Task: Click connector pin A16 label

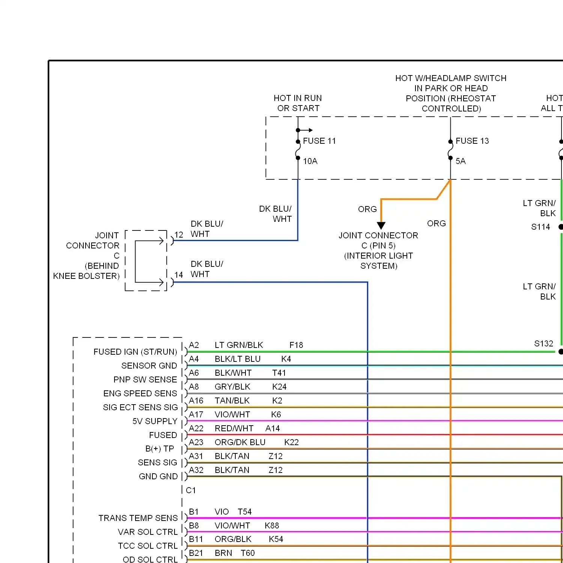Action: [196, 400]
